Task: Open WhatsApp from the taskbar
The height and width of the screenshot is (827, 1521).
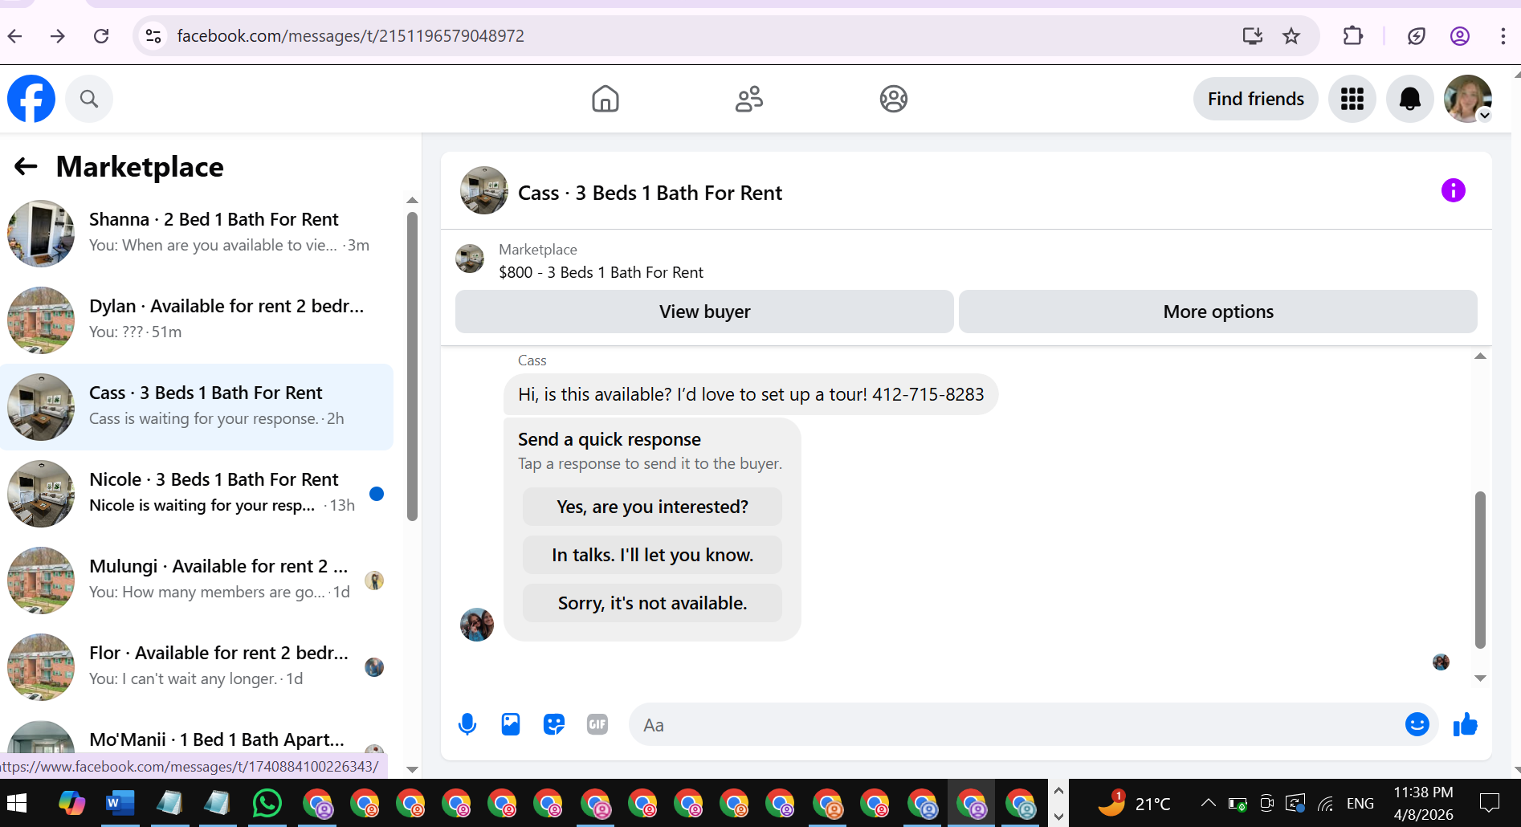Action: pos(267,803)
